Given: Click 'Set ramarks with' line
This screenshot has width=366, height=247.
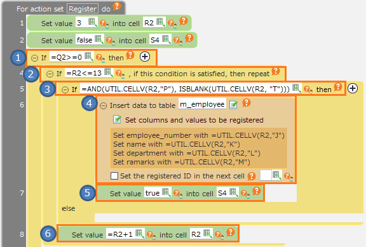Looking at the screenshot, I should [x=182, y=162].
